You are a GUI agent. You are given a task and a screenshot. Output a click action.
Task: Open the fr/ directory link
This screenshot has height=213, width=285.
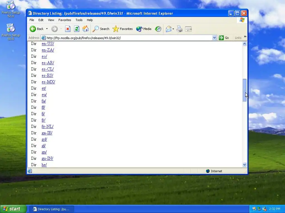(43, 120)
